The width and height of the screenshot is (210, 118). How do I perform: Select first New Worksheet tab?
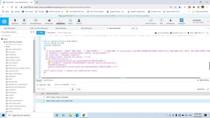click(10, 29)
